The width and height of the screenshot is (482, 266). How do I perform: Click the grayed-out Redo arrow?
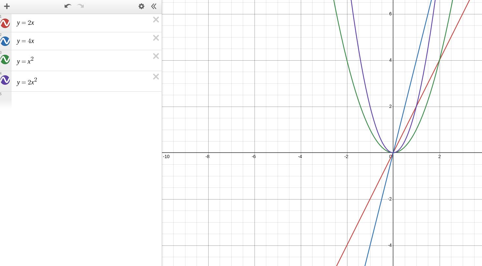tap(80, 6)
